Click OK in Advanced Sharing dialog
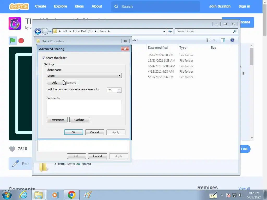 [x=74, y=132]
